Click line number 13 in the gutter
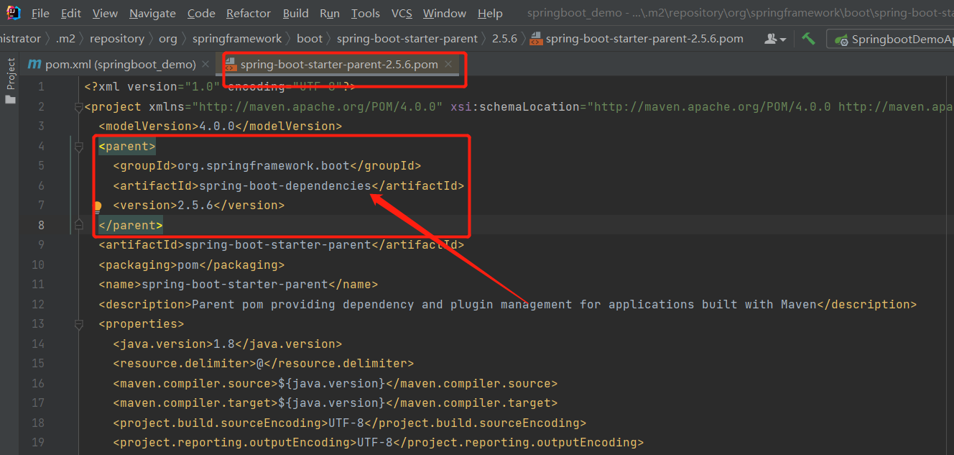Image resolution: width=954 pixels, height=455 pixels. [38, 324]
